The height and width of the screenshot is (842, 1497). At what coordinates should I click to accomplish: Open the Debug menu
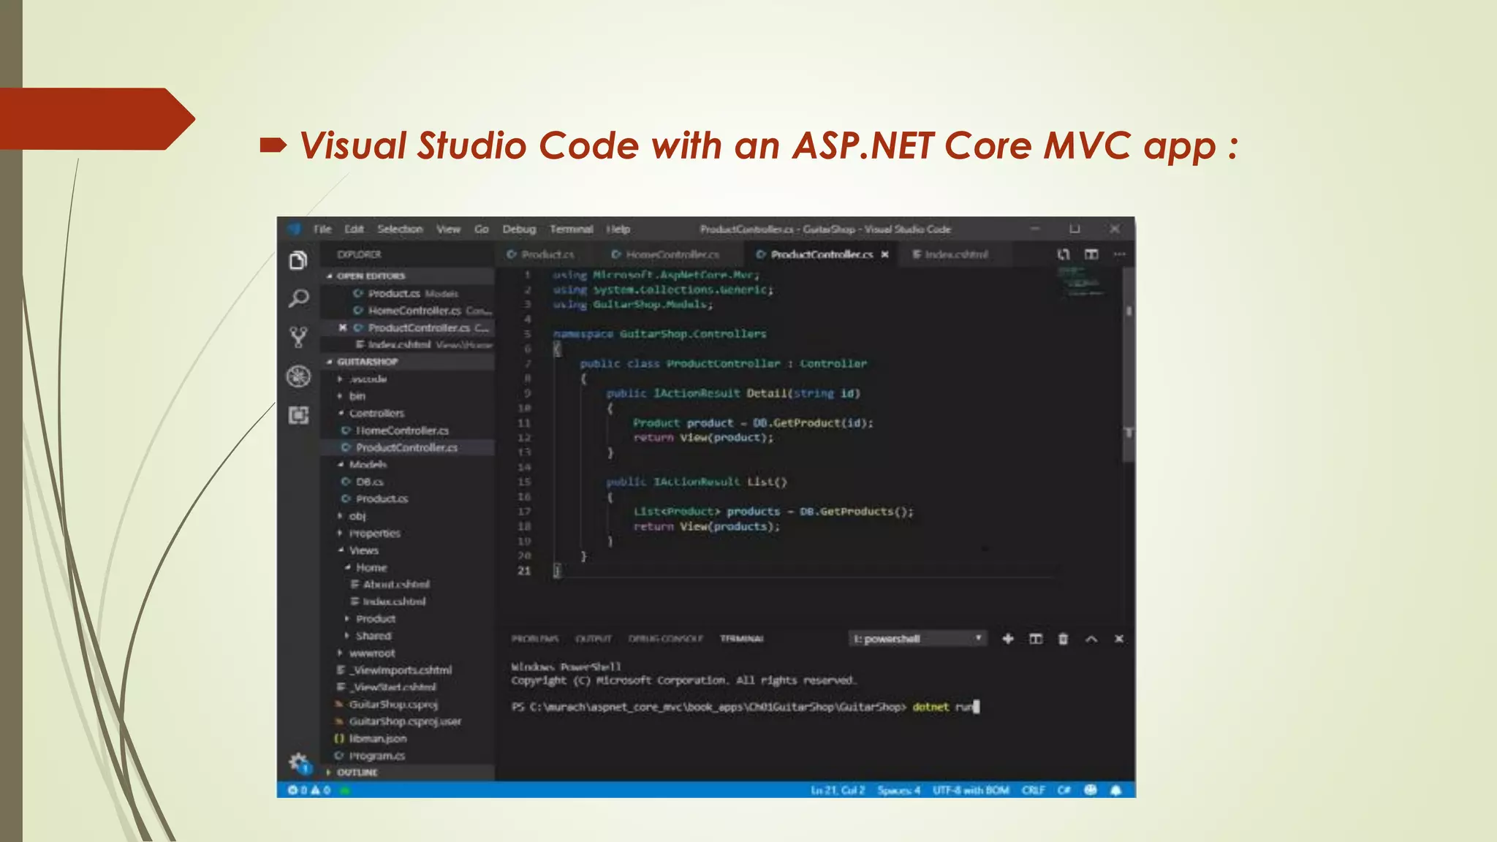click(x=518, y=229)
